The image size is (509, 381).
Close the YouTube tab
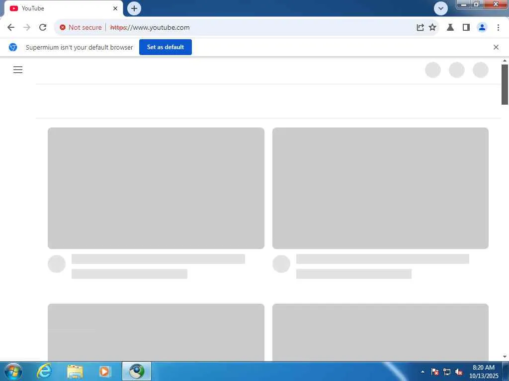(x=115, y=8)
